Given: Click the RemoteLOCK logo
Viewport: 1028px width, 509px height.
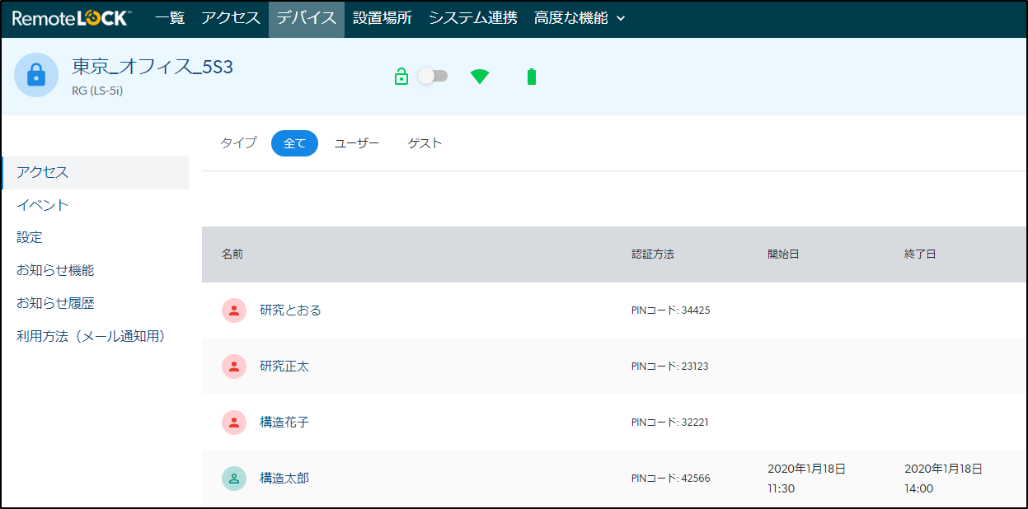Looking at the screenshot, I should click(x=71, y=16).
